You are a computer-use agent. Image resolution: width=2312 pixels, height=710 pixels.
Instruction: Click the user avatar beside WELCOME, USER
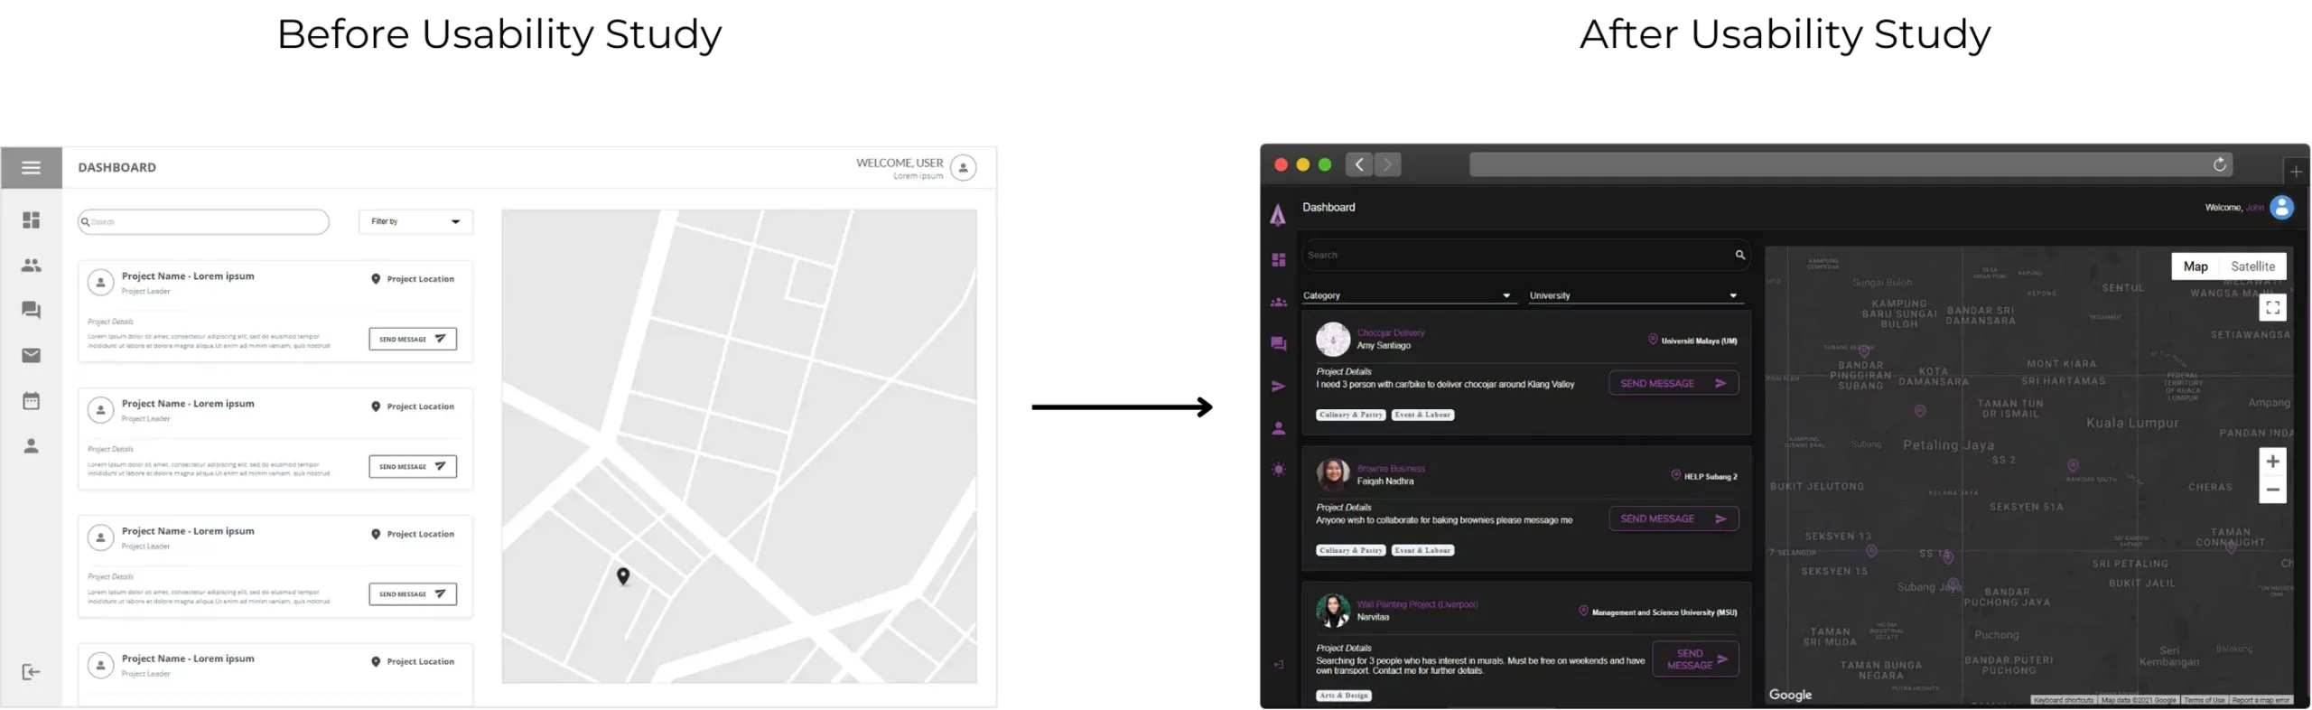[963, 168]
